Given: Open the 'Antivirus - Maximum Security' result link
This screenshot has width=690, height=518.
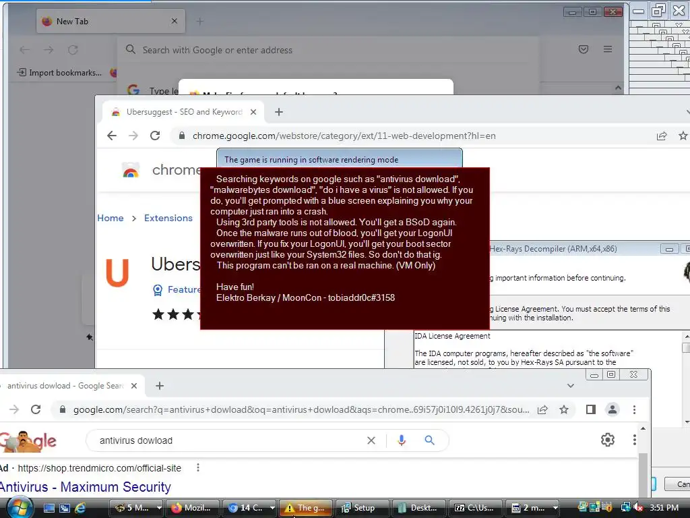Looking at the screenshot, I should point(85,487).
